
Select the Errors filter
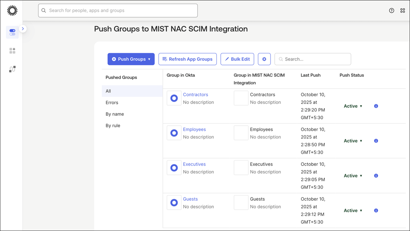(x=112, y=103)
